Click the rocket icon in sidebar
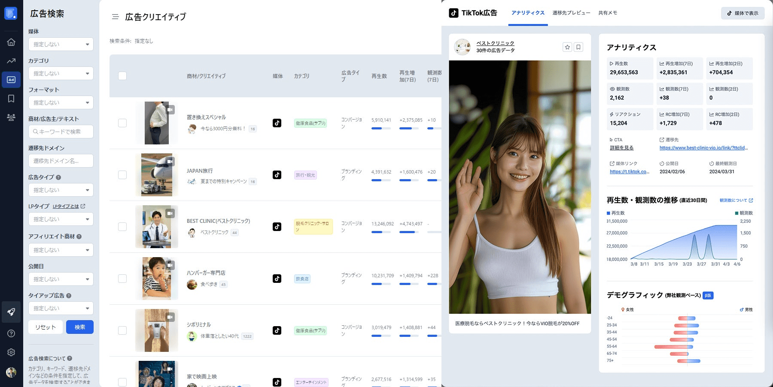 click(x=11, y=312)
